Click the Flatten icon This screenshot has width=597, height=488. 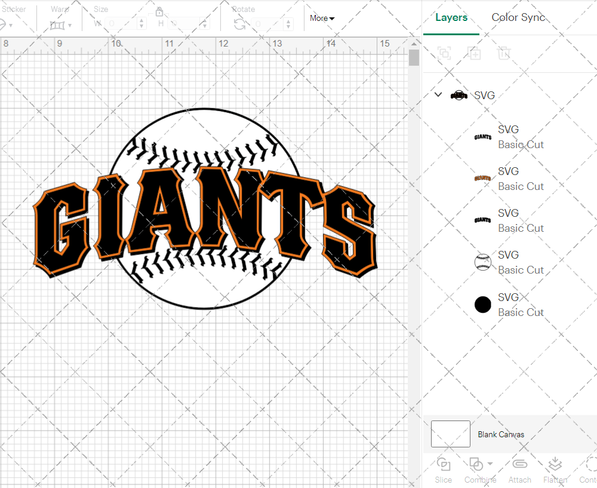tap(555, 464)
